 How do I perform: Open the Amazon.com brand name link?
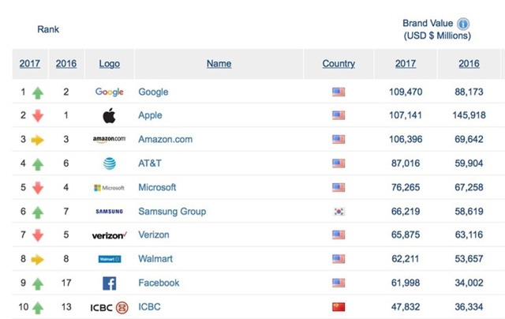coord(165,140)
